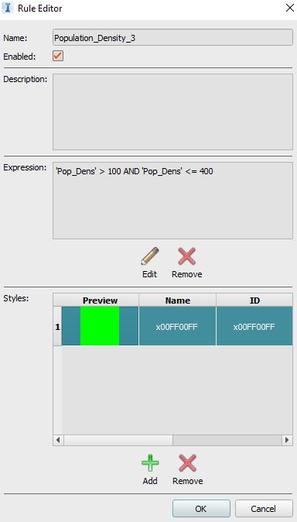Click the styles table right scroll arrow
This screenshot has height=522, width=297.
[288, 440]
